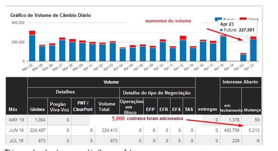Click the Volume Total column header
The width and height of the screenshot is (278, 151).
pos(107,107)
